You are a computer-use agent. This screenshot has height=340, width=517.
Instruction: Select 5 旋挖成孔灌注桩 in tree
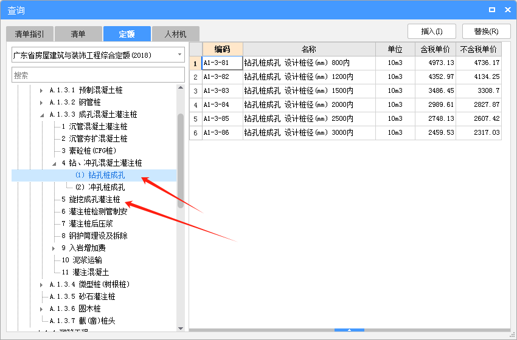[91, 200]
